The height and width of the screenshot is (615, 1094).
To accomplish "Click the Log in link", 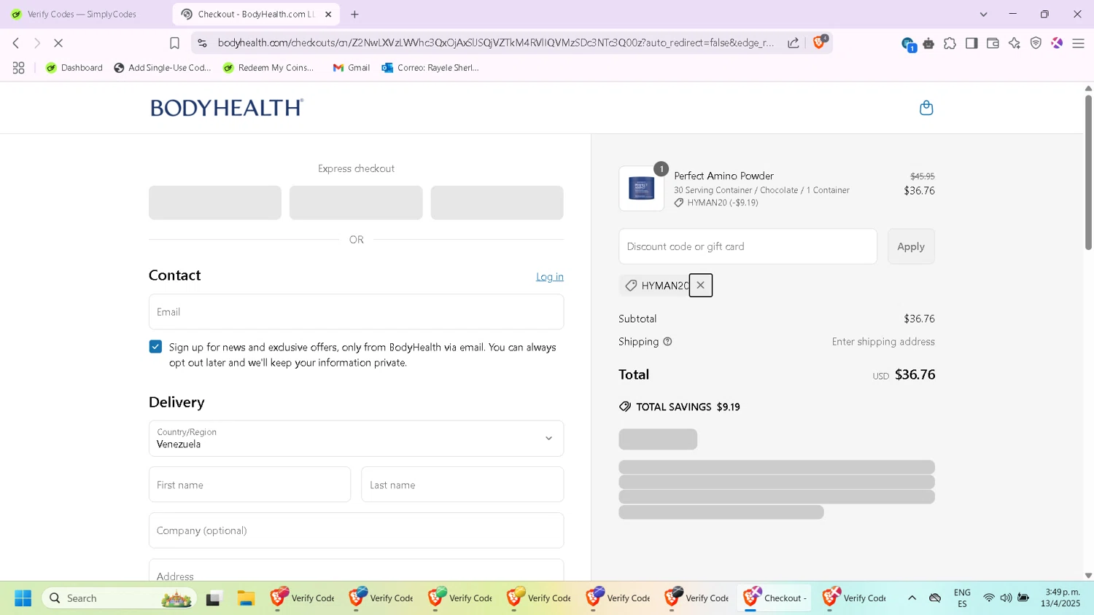I will point(550,277).
